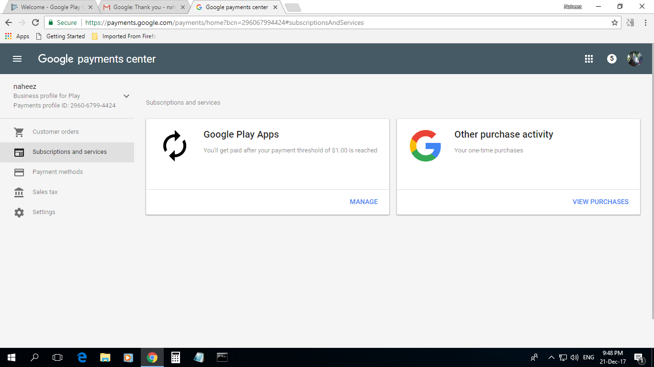The height and width of the screenshot is (367, 654).
Task: Open the Getting Started bookmark
Action: tap(61, 36)
